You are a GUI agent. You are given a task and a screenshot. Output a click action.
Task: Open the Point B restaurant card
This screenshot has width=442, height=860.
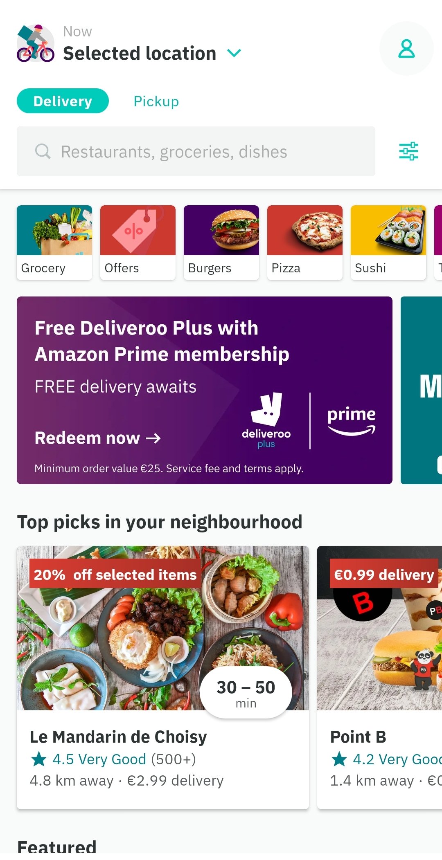tap(379, 677)
